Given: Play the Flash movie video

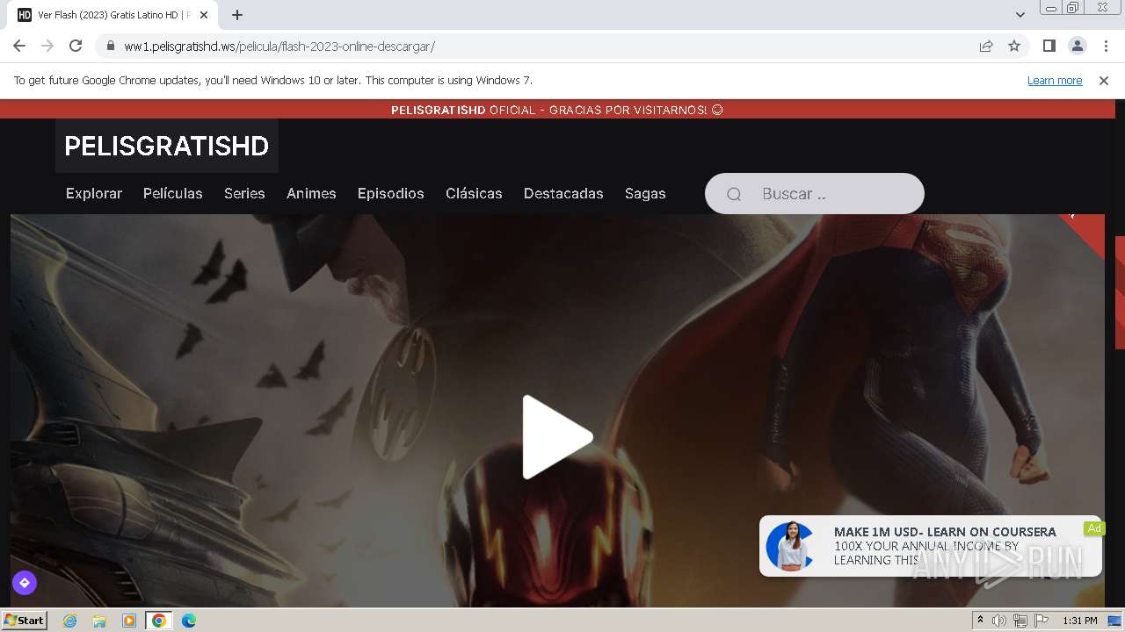Looking at the screenshot, I should pos(556,437).
